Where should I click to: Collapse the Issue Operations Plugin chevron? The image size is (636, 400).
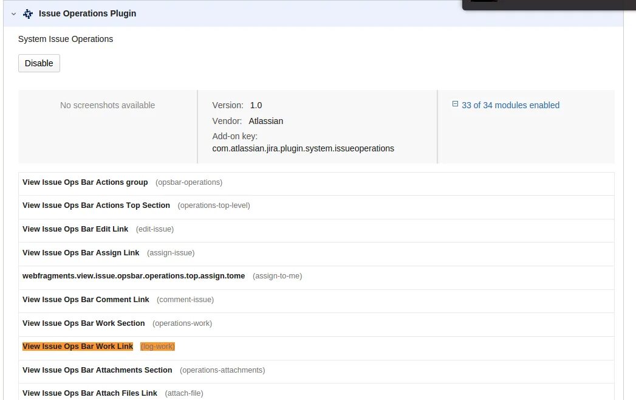click(x=14, y=14)
